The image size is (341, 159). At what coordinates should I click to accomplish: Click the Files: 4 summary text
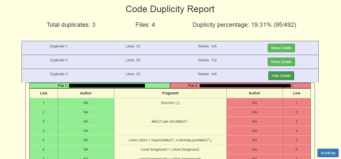145,25
